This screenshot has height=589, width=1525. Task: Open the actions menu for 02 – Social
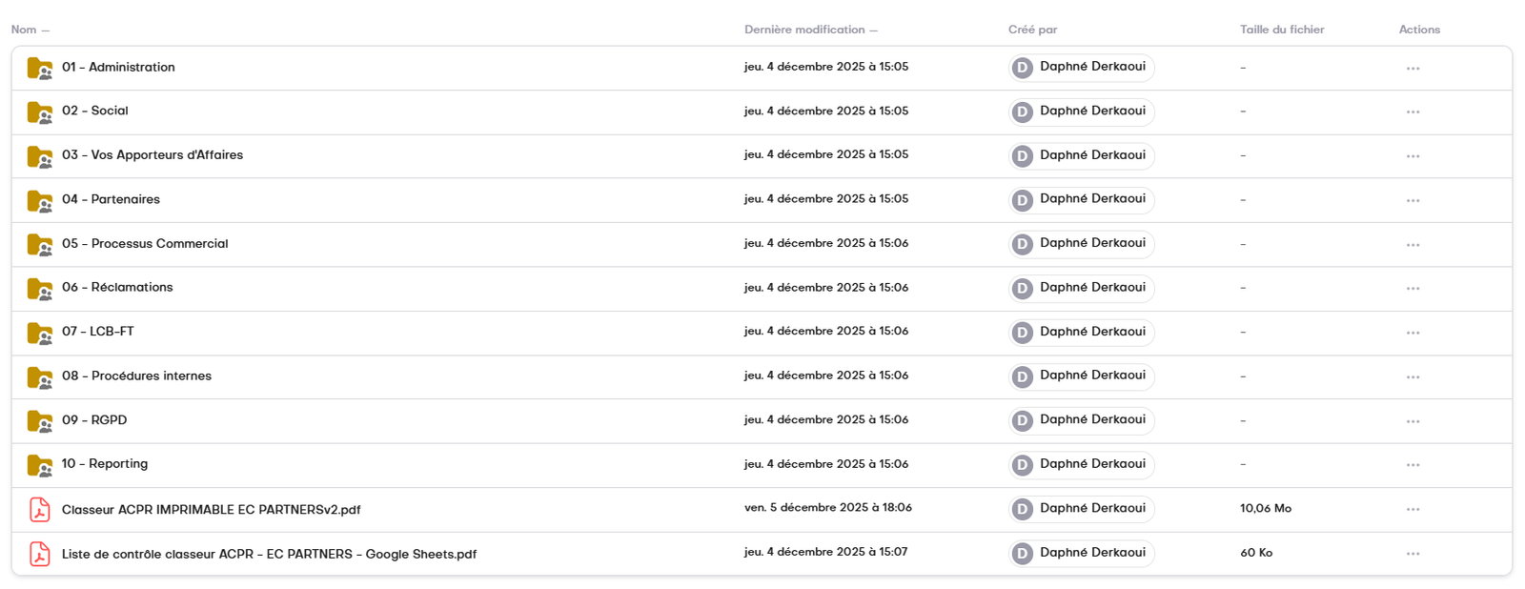coord(1414,112)
